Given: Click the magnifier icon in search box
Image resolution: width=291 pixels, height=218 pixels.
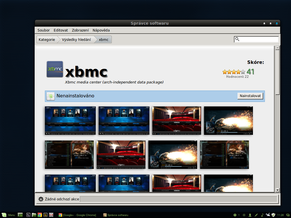Looking at the screenshot, I should 237,39.
